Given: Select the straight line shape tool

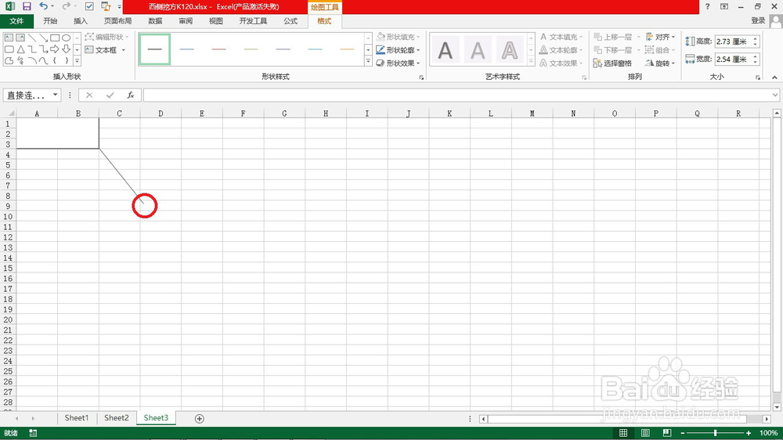Looking at the screenshot, I should click(x=32, y=38).
